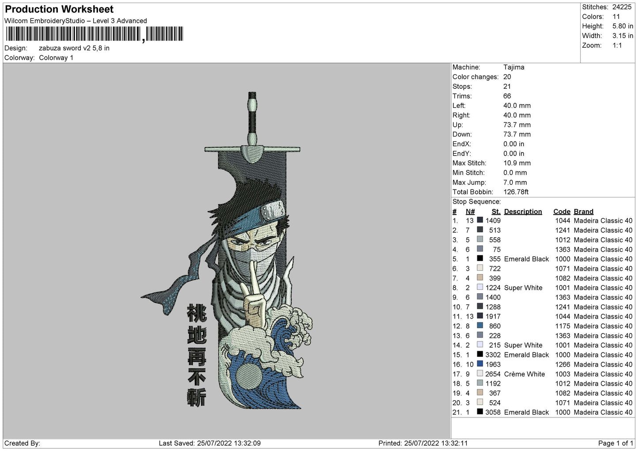
Task: Click 'Crème White' description in row 17
Action: 525,374
